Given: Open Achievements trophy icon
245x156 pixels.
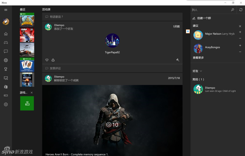Looking at the screenshot, I should tap(6, 69).
